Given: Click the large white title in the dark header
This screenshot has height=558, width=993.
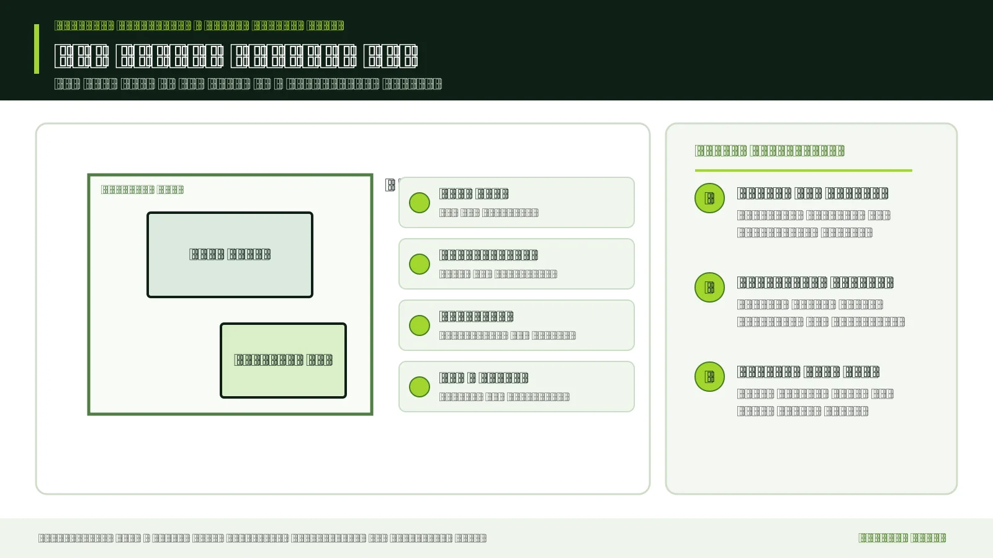Looking at the screenshot, I should coord(236,56).
